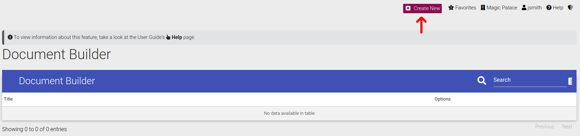The height and width of the screenshot is (136, 580).
Task: Open Favorites via the star icon
Action: 451,8
